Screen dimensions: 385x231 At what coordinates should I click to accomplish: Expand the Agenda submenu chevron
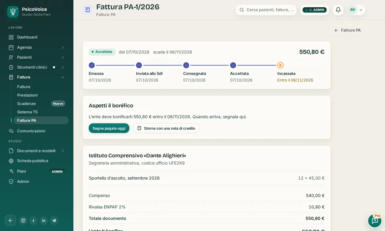(x=63, y=48)
